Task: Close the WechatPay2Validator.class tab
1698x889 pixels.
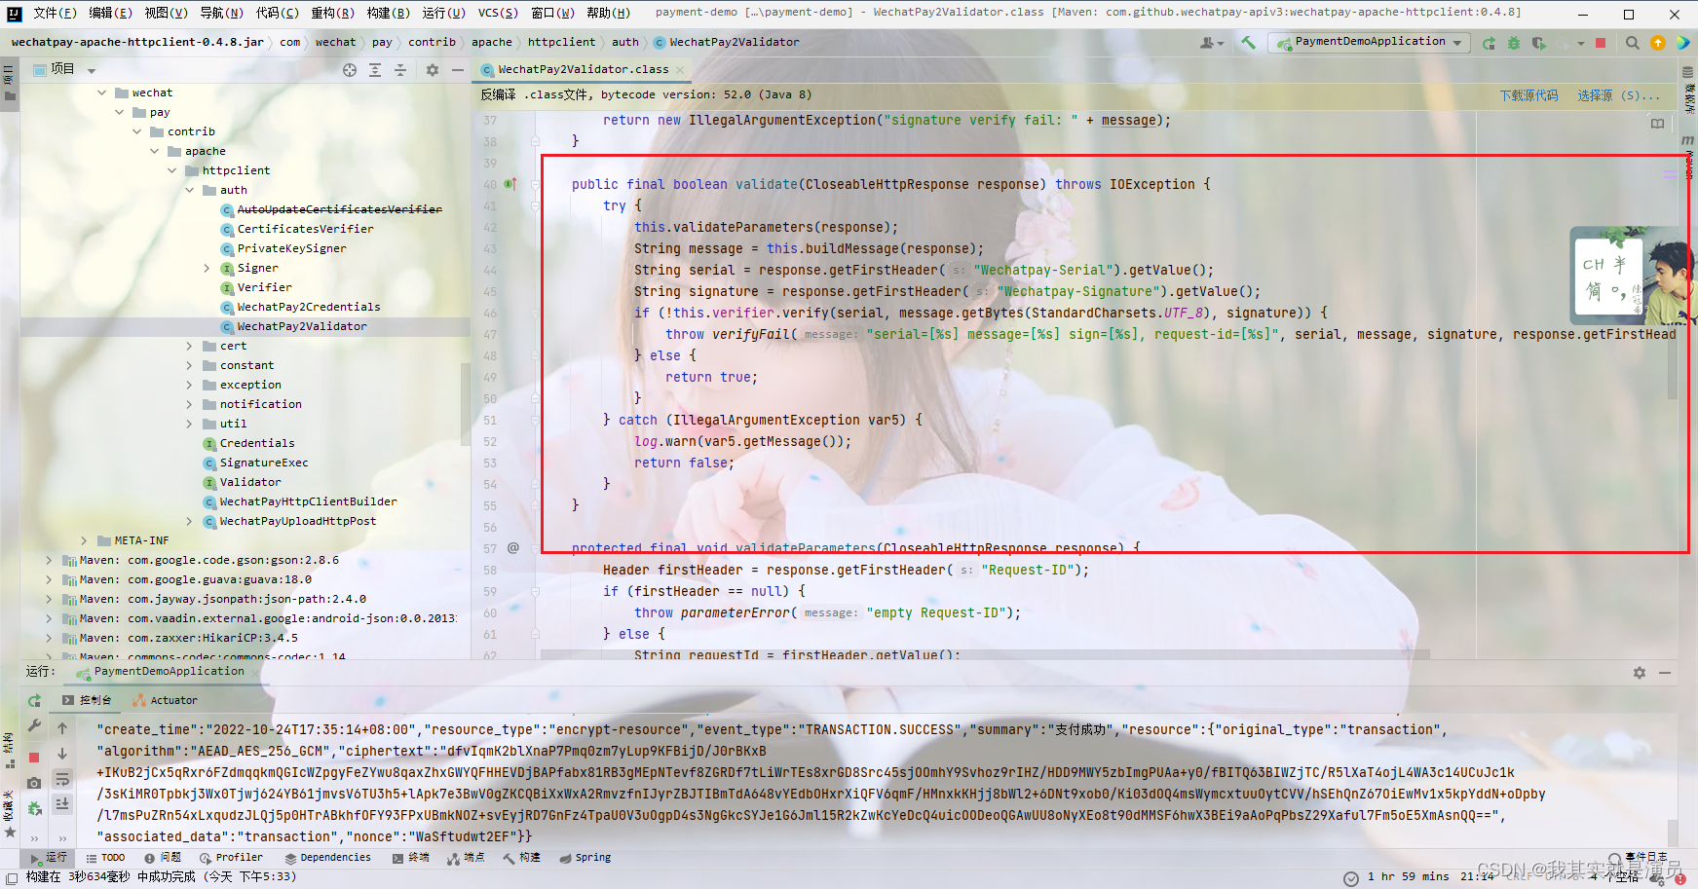Action: 680,70
